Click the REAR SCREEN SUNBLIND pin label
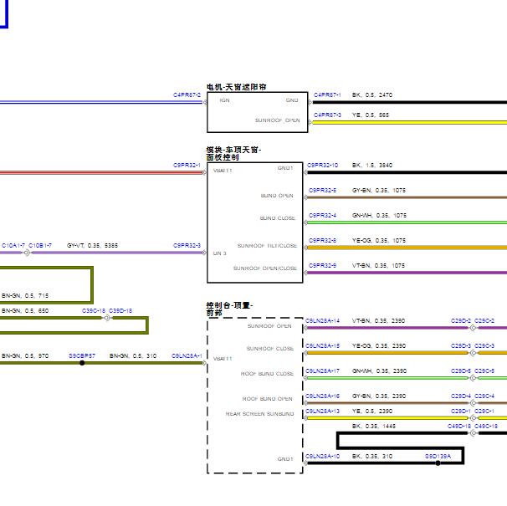 click(x=259, y=414)
